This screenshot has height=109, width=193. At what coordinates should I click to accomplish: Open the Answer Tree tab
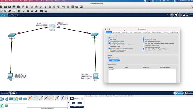tap(147, 32)
